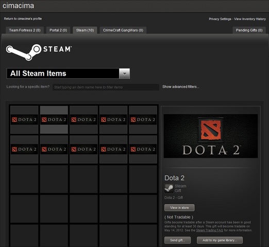Click the Looking for a specific item? label
This screenshot has width=269, height=247.
click(28, 87)
